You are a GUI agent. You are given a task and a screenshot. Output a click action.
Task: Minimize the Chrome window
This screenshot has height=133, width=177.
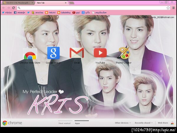click(162, 2)
